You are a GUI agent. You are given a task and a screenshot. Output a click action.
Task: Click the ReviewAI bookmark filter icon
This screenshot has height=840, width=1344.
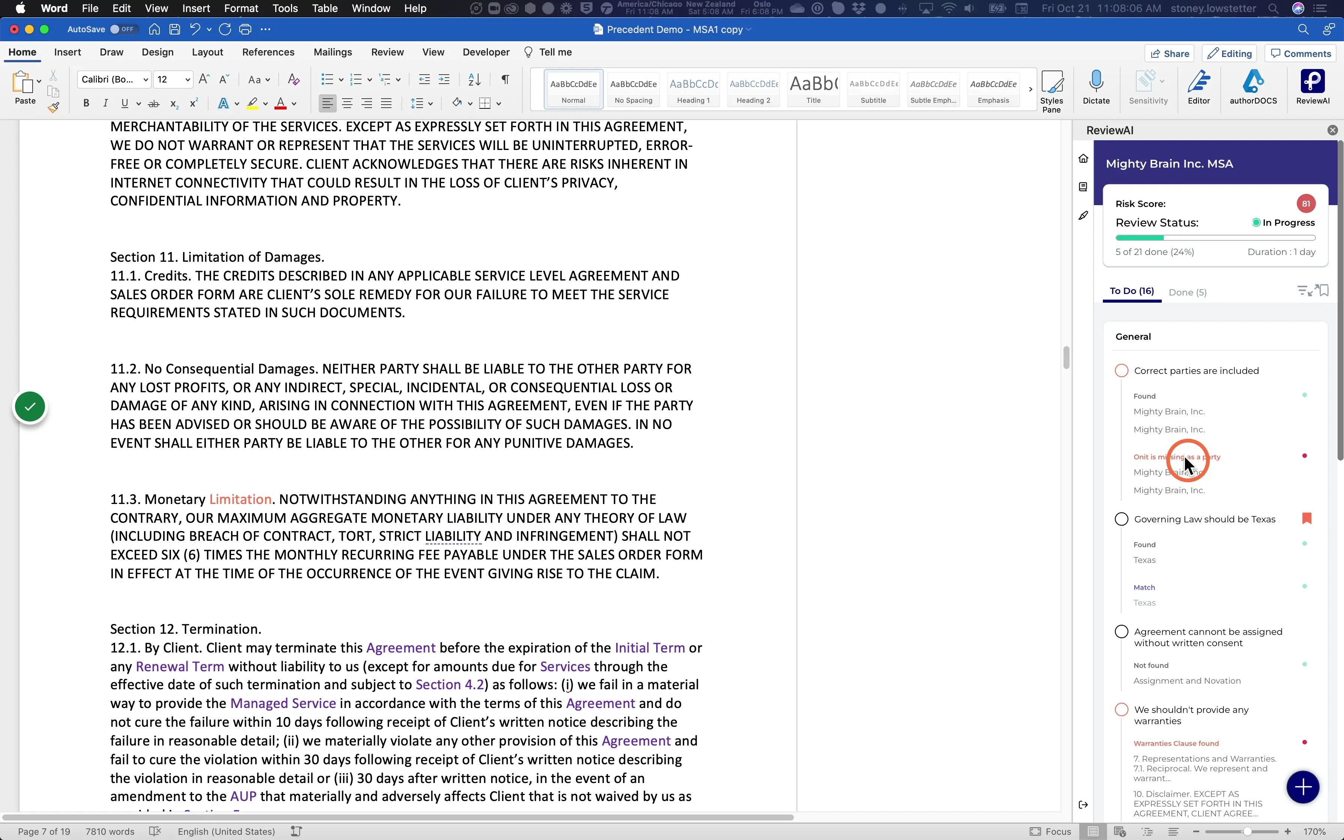coord(1324,291)
